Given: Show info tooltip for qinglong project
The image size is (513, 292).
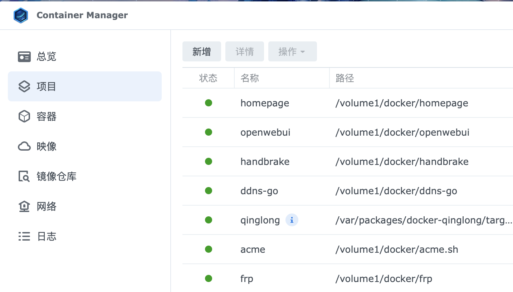Looking at the screenshot, I should [x=292, y=220].
